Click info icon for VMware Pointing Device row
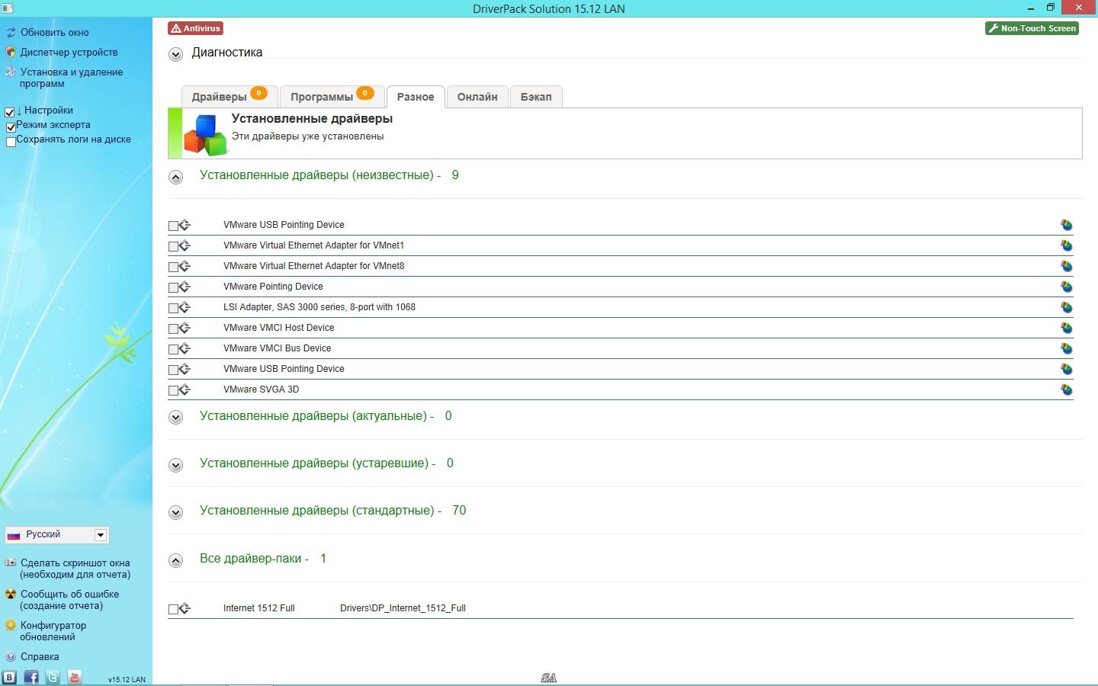This screenshot has width=1098, height=686. 1066,287
